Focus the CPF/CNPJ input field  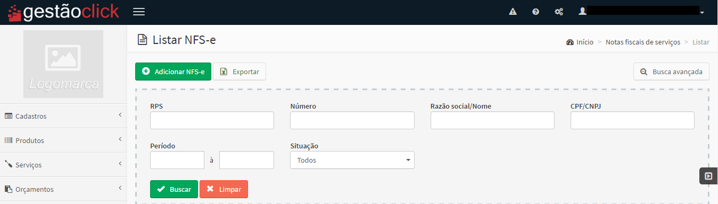click(x=632, y=120)
